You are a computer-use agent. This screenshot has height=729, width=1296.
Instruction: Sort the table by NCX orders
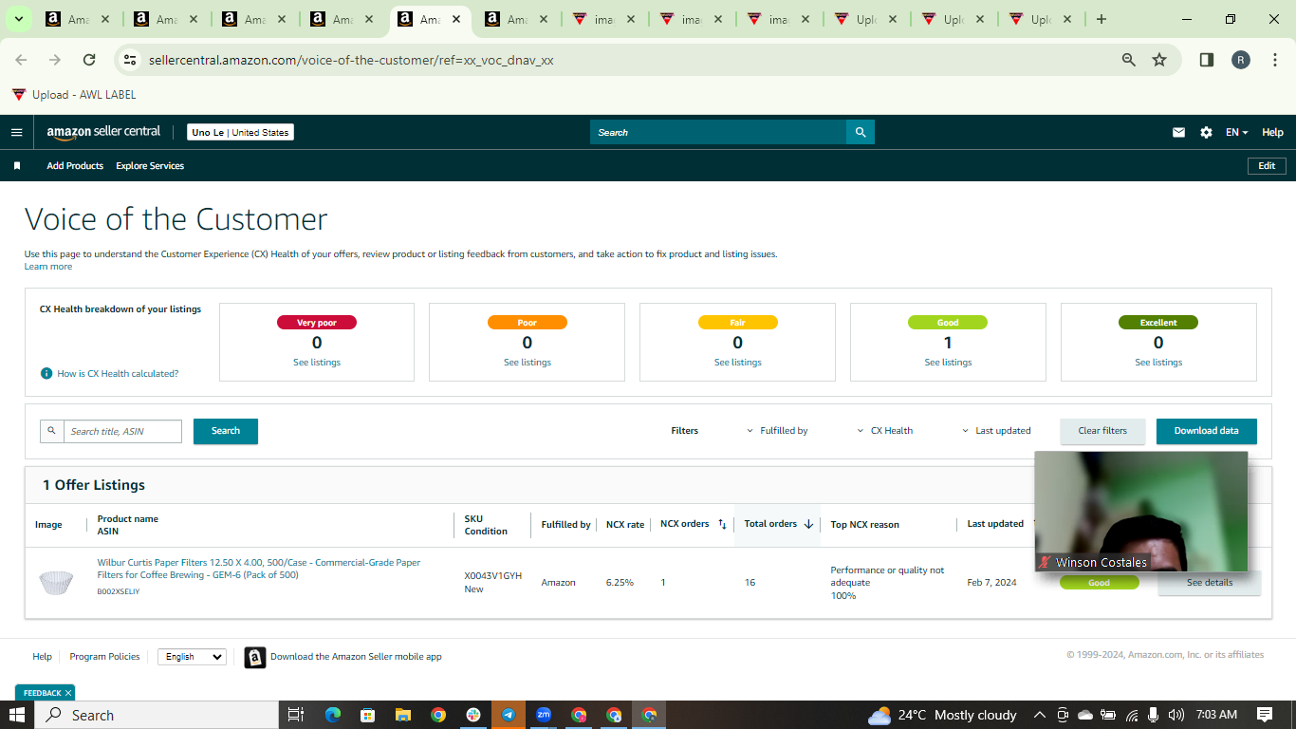[721, 524]
